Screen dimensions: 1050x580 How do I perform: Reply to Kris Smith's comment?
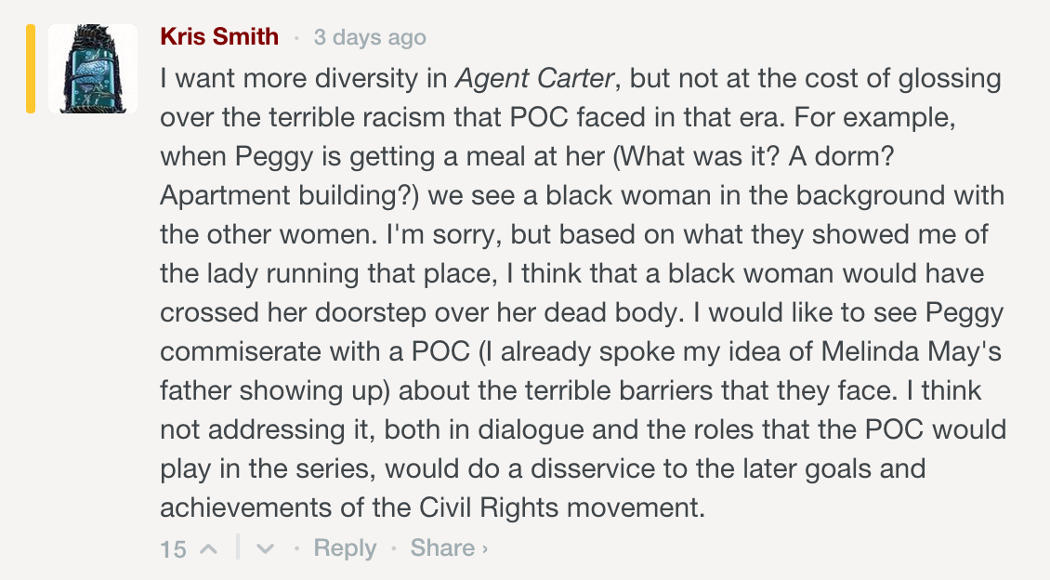click(345, 548)
